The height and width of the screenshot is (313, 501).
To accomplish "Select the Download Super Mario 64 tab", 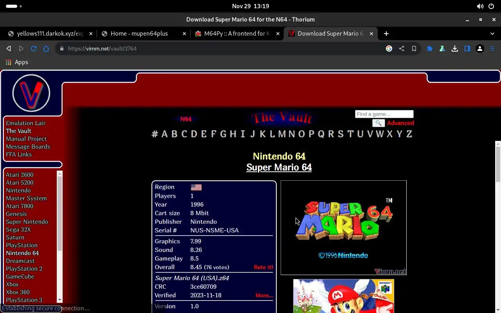I will point(330,34).
